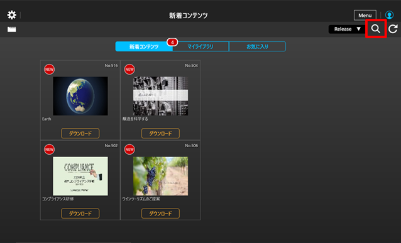
Task: Download the ワインツーリズムのご提案 content
Action: click(161, 213)
